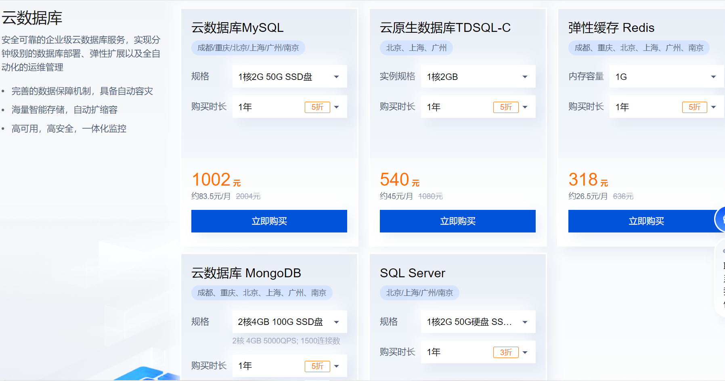Viewport: 725px width, 381px height.
Task: Click 立即购买 for 弹性缓存 Redis
Action: pyautogui.click(x=646, y=221)
